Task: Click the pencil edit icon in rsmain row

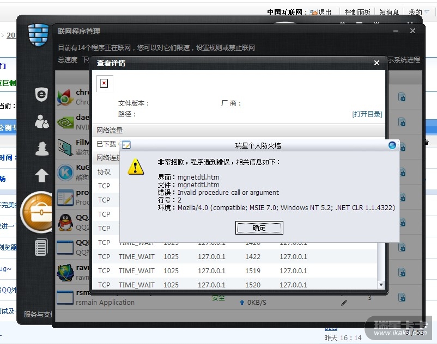Action: click(x=344, y=303)
